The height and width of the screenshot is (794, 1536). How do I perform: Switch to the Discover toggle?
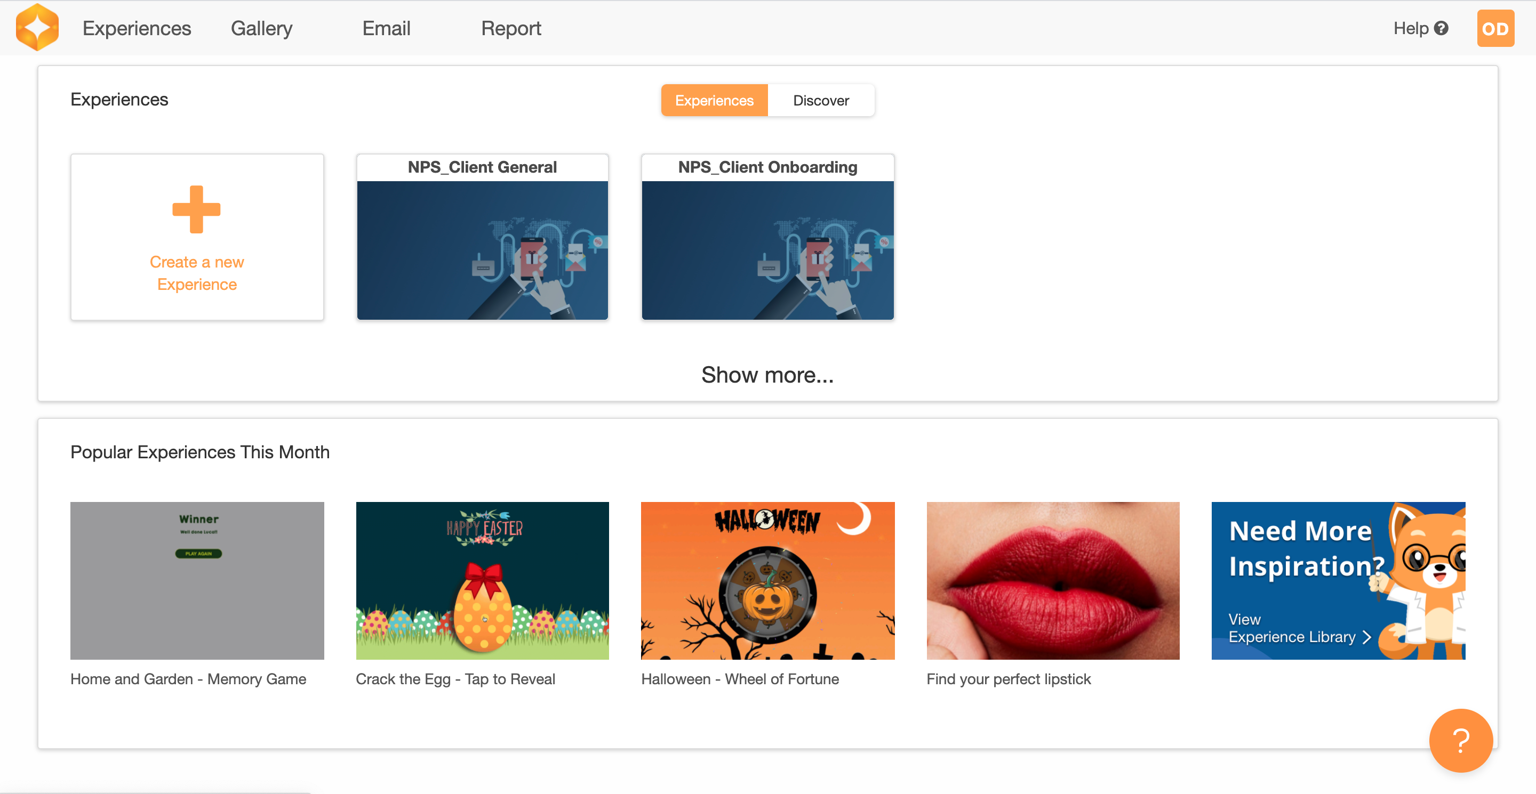click(820, 100)
